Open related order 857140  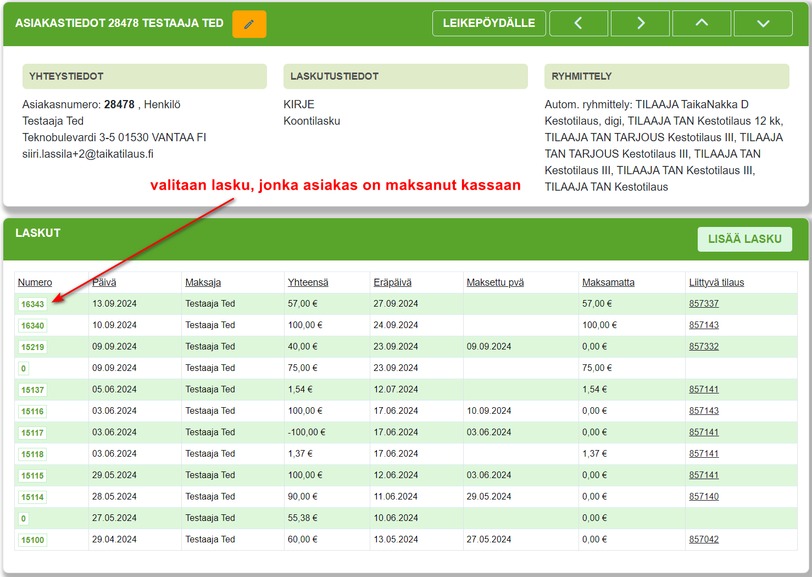[x=704, y=496]
